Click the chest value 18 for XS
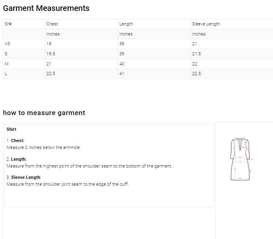This screenshot has height=239, width=273. [x=49, y=44]
